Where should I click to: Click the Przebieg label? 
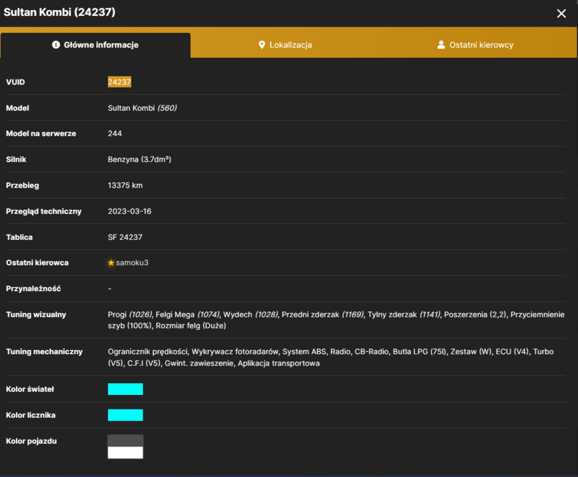coord(22,185)
